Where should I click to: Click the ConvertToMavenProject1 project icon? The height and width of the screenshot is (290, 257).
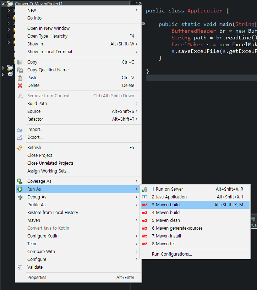tap(10, 4)
